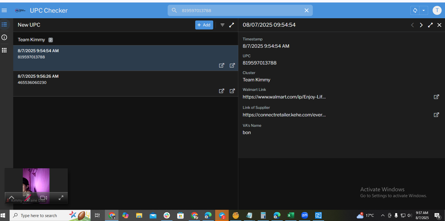The height and width of the screenshot is (221, 445).
Task: Go to the next record arrow
Action: 421,25
